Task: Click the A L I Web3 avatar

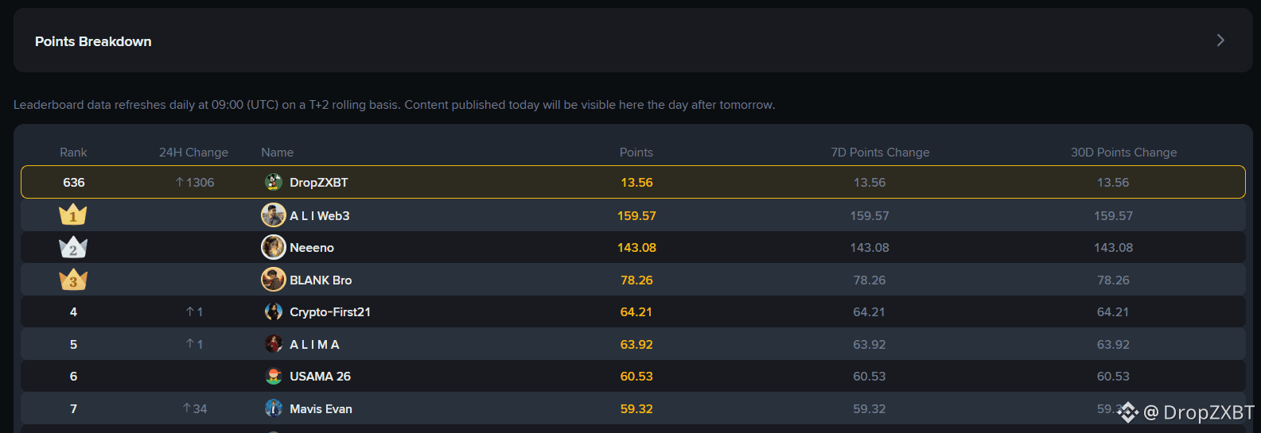Action: (x=274, y=215)
